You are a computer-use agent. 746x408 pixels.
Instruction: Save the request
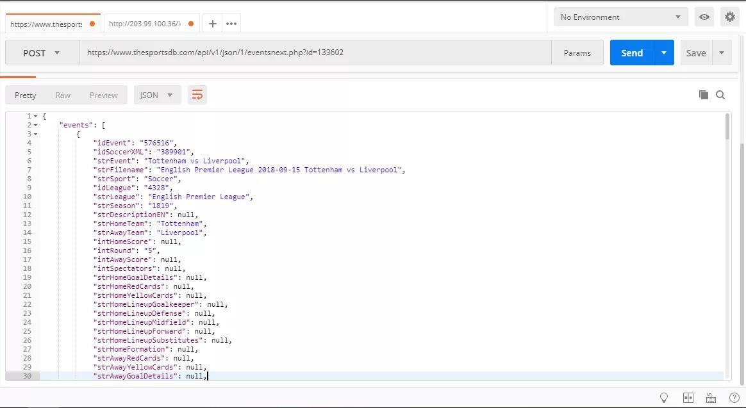696,53
